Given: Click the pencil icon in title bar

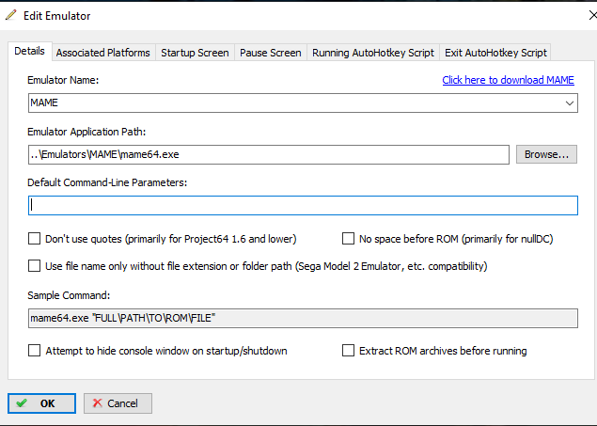Looking at the screenshot, I should tap(11, 16).
